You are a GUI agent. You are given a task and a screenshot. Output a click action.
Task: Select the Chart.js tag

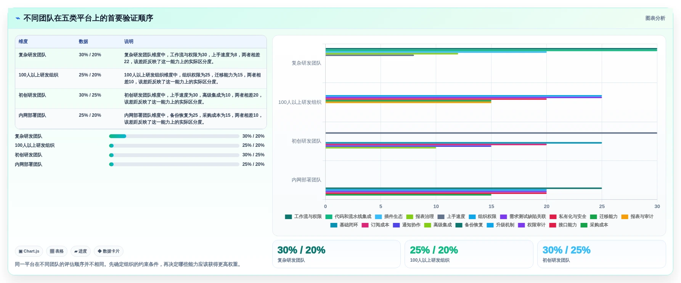click(29, 251)
